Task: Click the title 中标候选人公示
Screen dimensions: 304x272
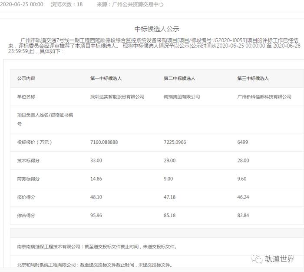Action: [157, 29]
